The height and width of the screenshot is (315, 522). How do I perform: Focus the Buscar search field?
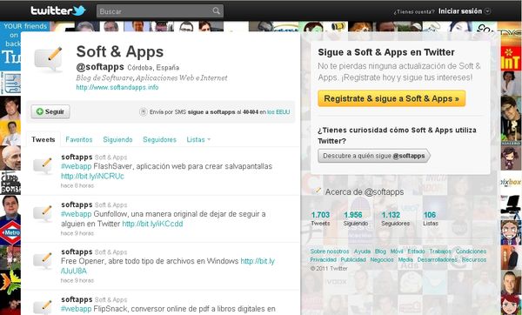tap(160, 11)
